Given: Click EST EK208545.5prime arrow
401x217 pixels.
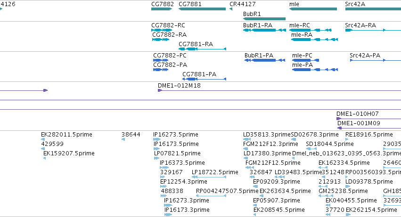Looking at the screenshot, I should 255,215.
